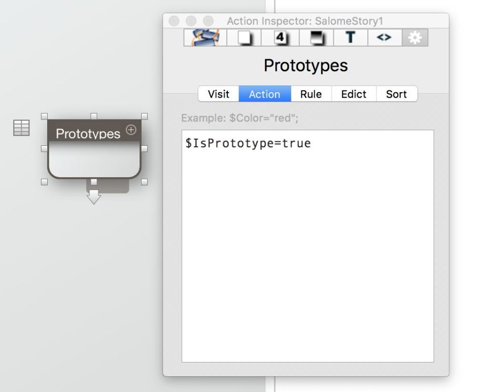The height and width of the screenshot is (392, 477).
Task: Go to the Edict tab
Action: tap(354, 94)
